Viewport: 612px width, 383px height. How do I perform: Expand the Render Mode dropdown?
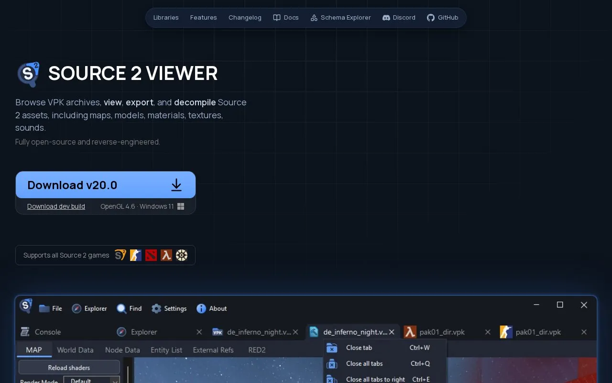(91, 380)
